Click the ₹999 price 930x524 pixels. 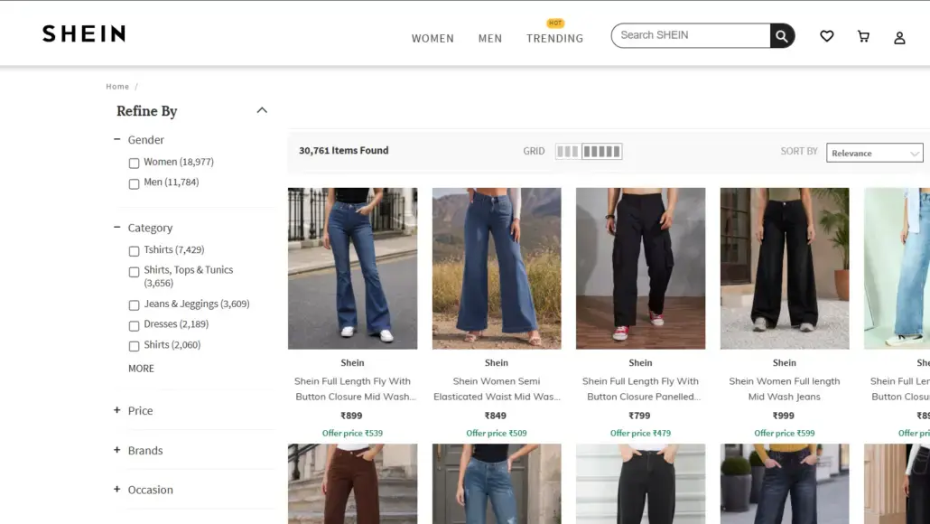[x=784, y=416]
